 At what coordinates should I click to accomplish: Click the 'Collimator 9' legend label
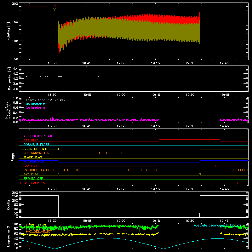[x=35, y=108]
